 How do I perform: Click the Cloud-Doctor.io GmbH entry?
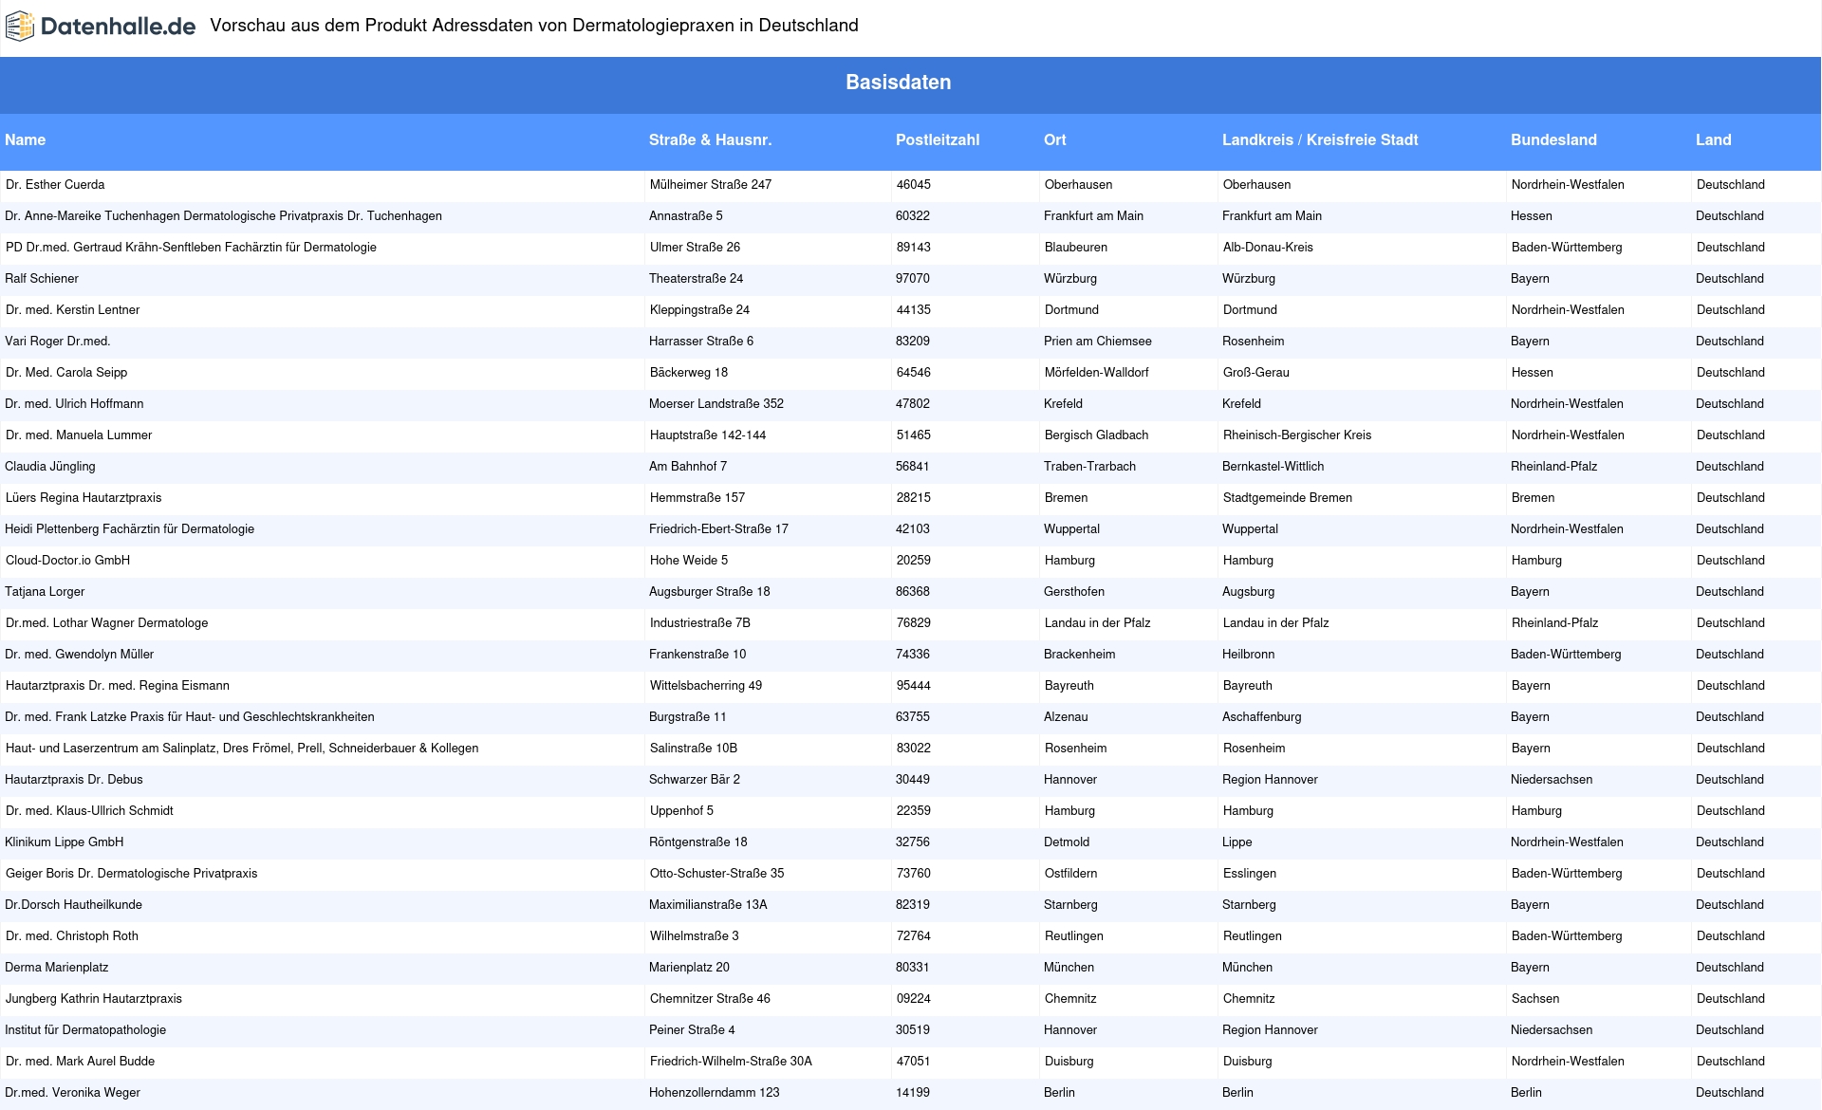pos(67,561)
